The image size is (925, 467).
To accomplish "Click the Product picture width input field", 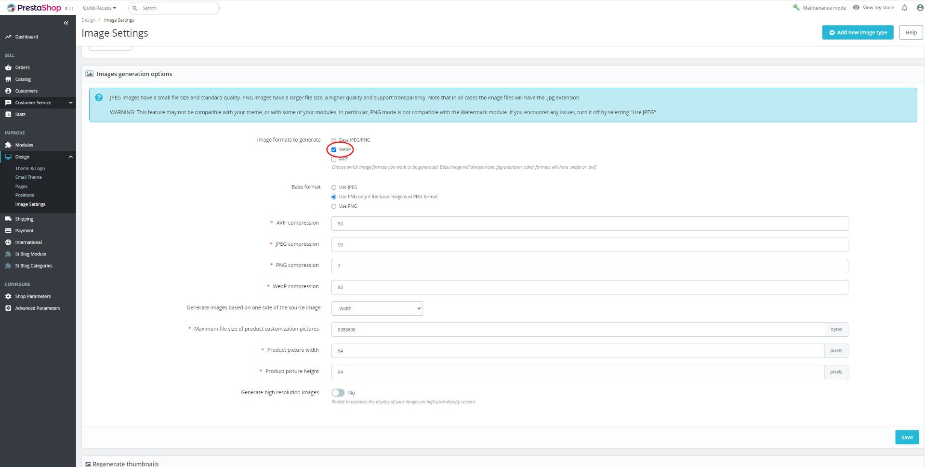I will tap(578, 351).
